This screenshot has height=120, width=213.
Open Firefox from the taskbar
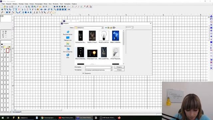[x=119, y=118]
